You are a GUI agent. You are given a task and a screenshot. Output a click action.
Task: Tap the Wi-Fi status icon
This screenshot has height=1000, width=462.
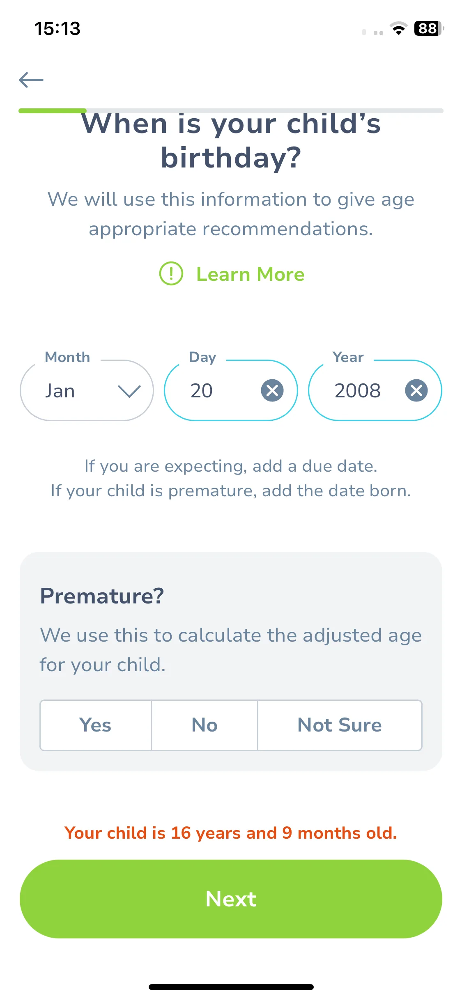(x=398, y=28)
